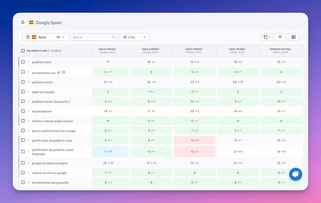Image resolution: width=321 pixels, height=203 pixels.
Task: Click the herramientas seo gratuitas keyword
Action: coord(50,183)
